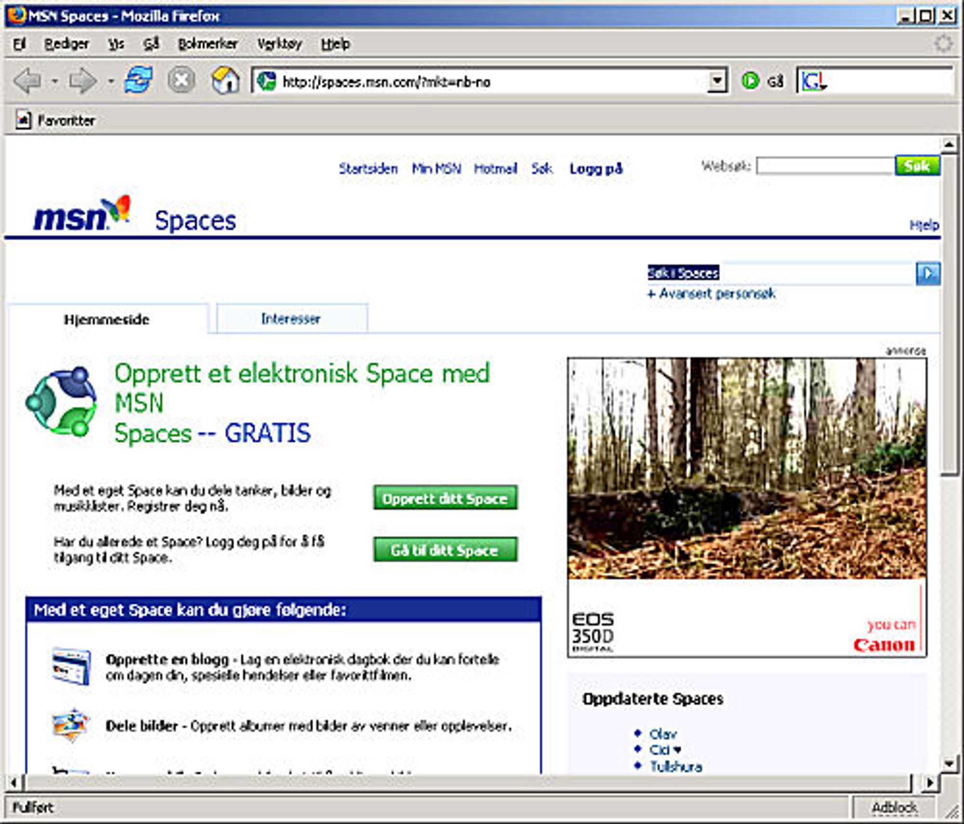The image size is (964, 824).
Task: Click the horizontal scrollbar right arrow
Action: point(930,783)
